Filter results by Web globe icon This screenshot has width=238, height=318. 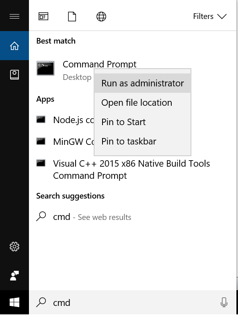point(101,17)
